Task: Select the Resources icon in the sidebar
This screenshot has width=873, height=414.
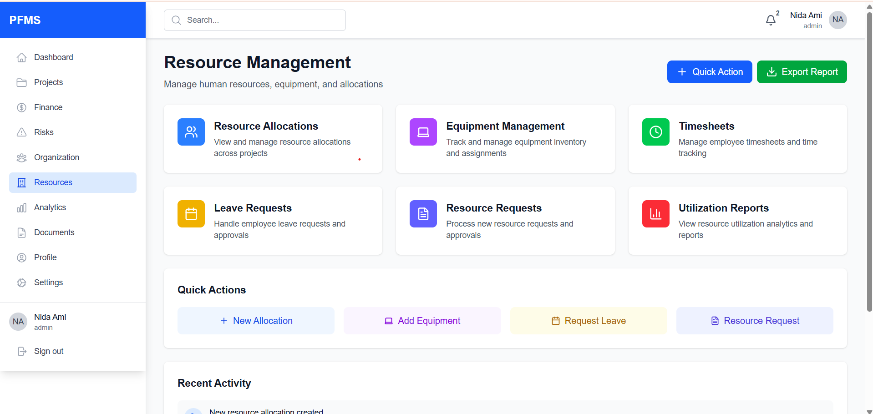Action: click(x=22, y=182)
